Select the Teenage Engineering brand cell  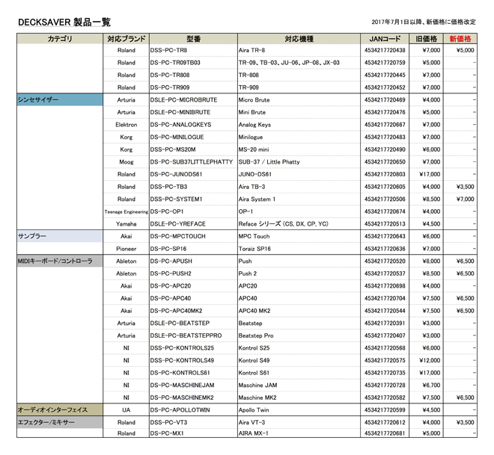point(126,211)
